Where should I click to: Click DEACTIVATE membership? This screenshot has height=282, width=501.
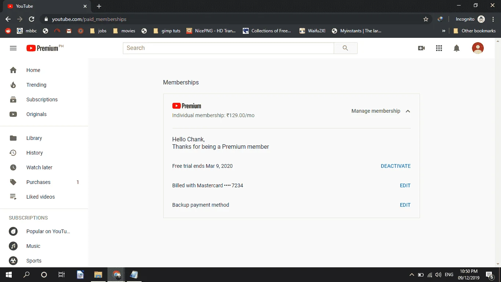coord(396,166)
